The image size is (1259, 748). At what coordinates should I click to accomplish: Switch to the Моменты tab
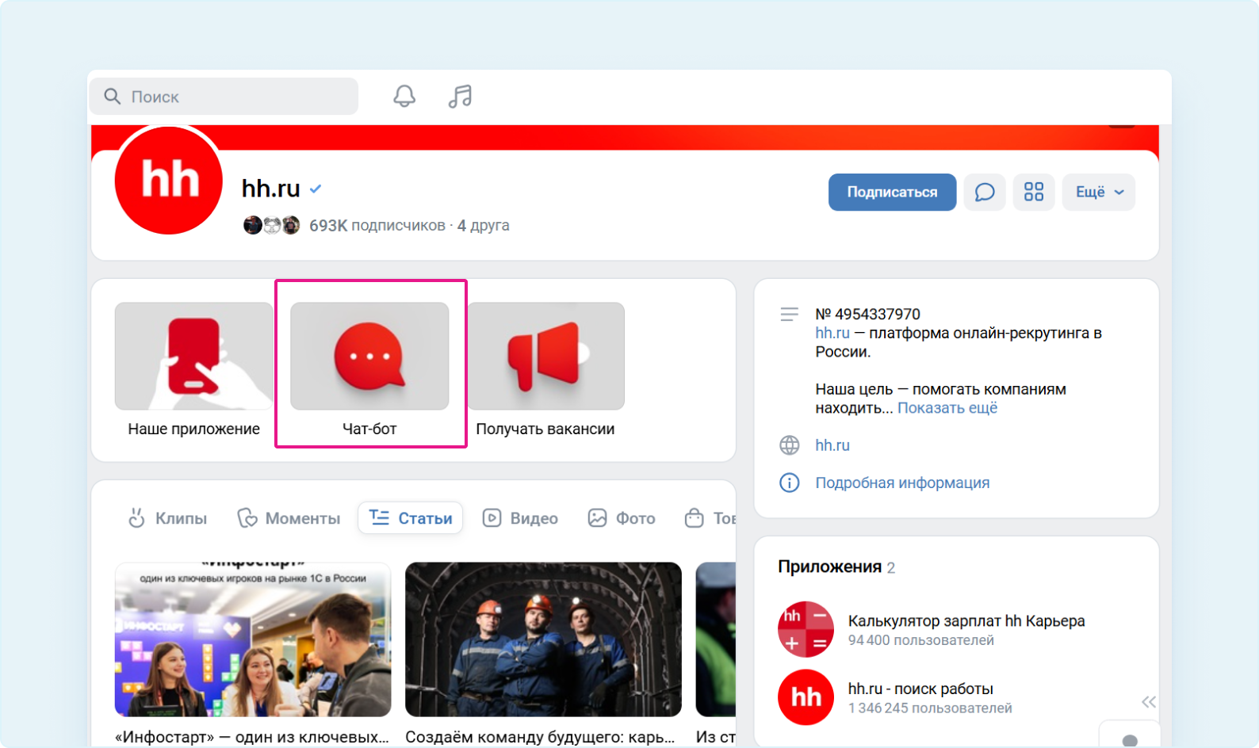click(x=289, y=518)
